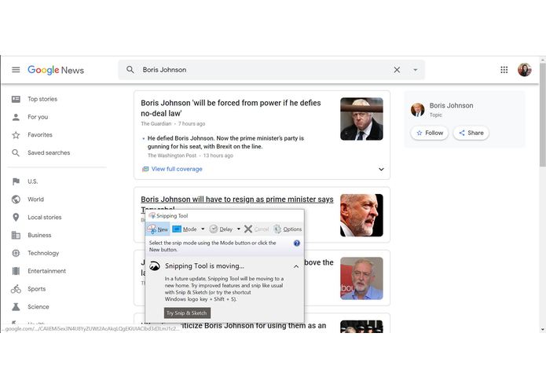The height and width of the screenshot is (388, 546).
Task: Clear the search with X icon
Action: tap(397, 70)
